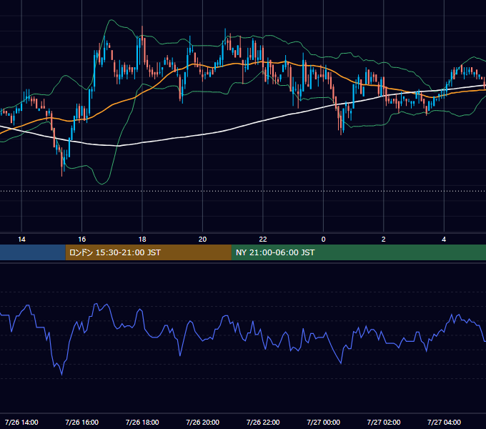The image size is (486, 429).
Task: Click the 4 hour axis label
Action: [x=444, y=240]
